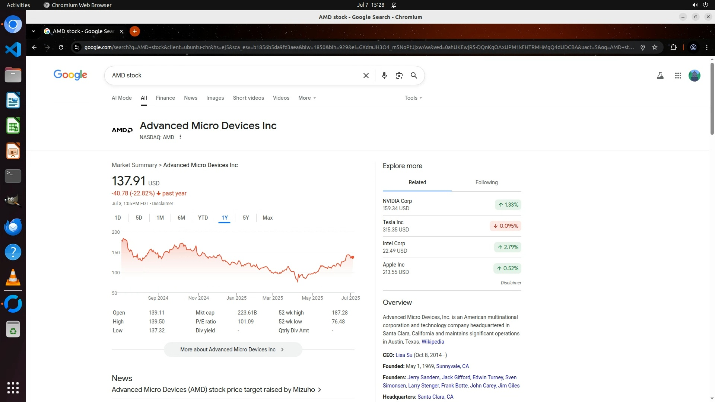The width and height of the screenshot is (715, 402).
Task: Open the Extensions puzzle icon
Action: [x=673, y=47]
